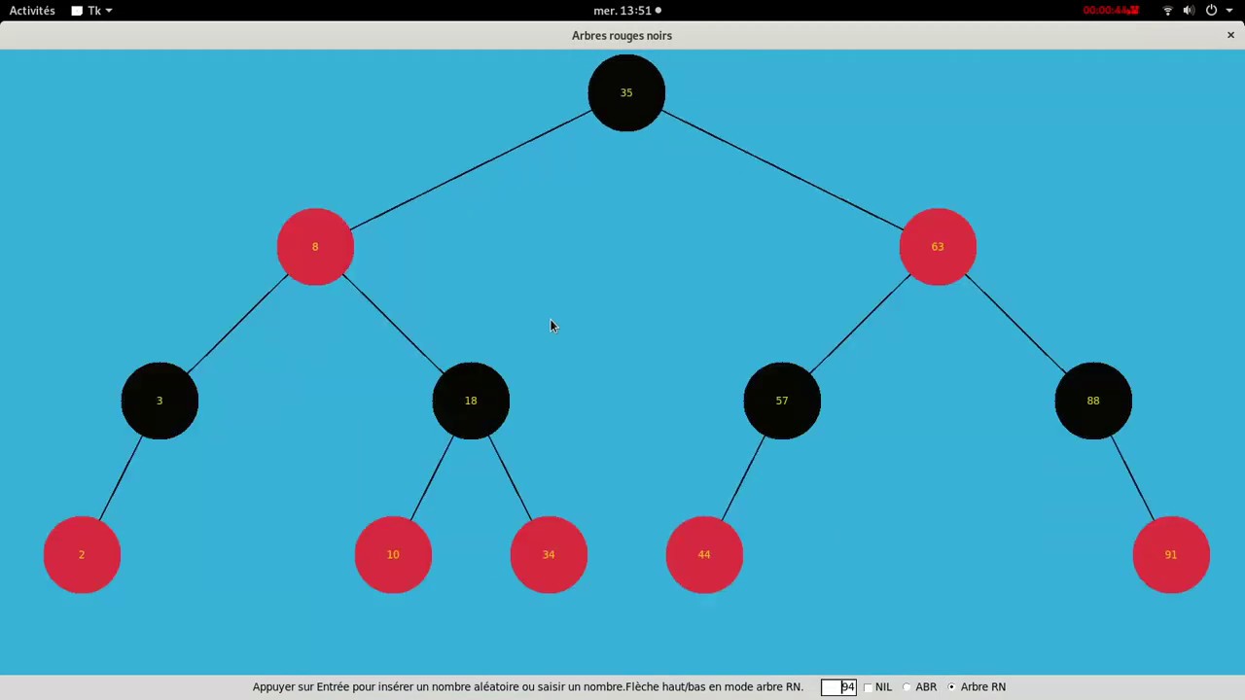Open the Wi-Fi network status icon
The image size is (1245, 700).
point(1168,11)
